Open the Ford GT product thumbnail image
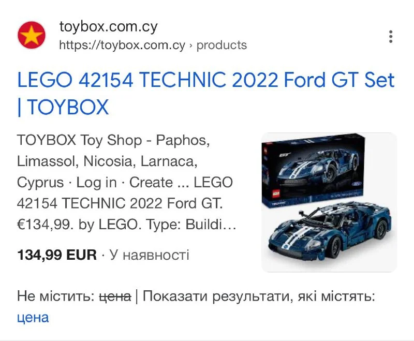Image resolution: width=414 pixels, height=341 pixels. pyautogui.click(x=329, y=202)
